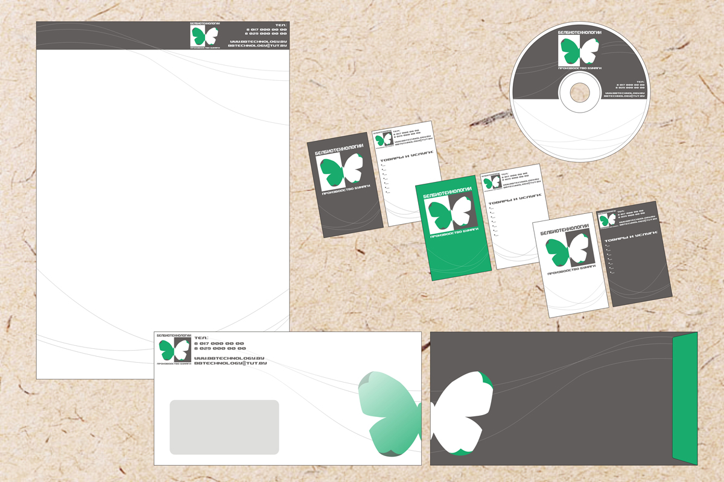
Task: Click the butterfly logo on the CD
Action: [579, 51]
